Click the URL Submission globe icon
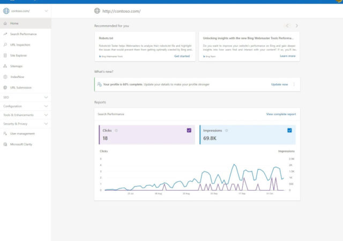The image size is (343, 241). click(x=5, y=87)
